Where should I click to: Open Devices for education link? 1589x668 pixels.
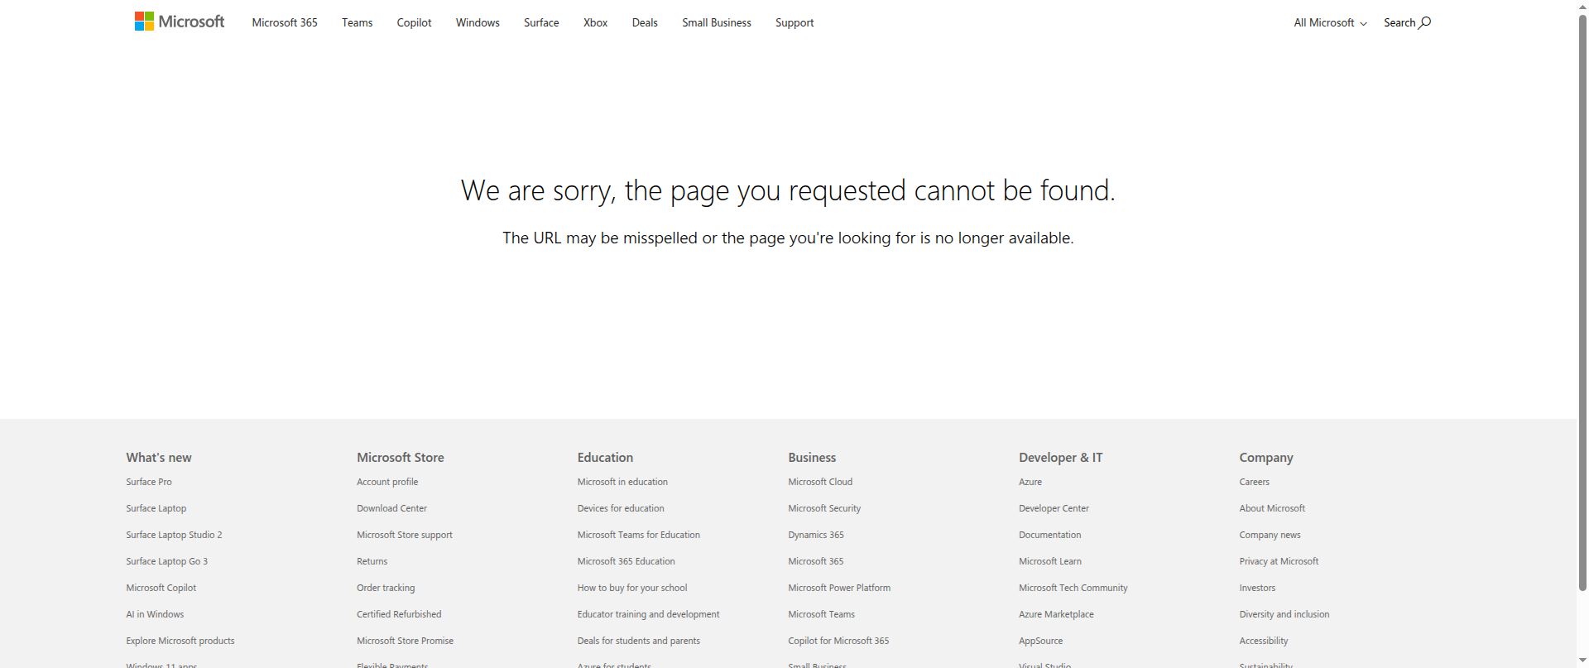tap(621, 508)
